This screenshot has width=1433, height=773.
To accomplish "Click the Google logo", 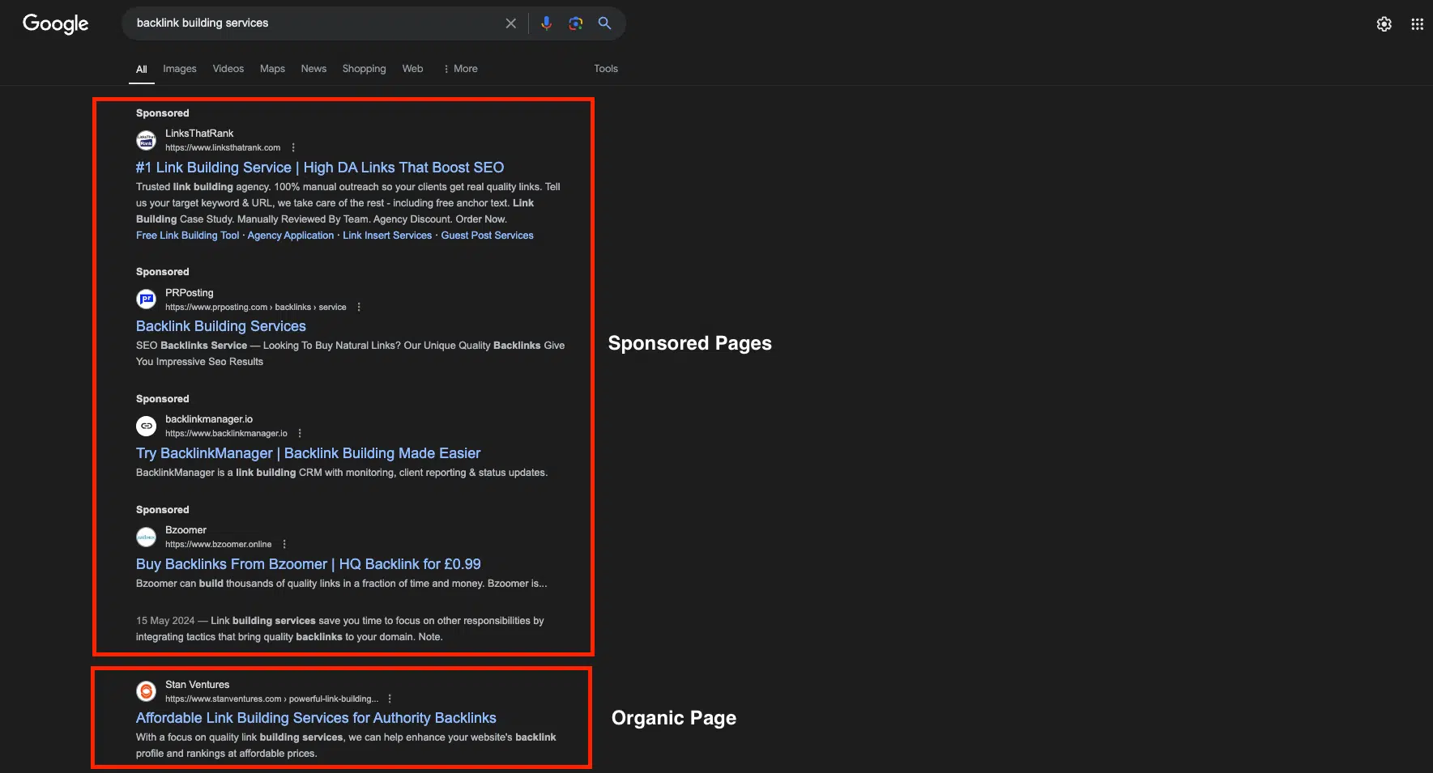I will tap(54, 24).
